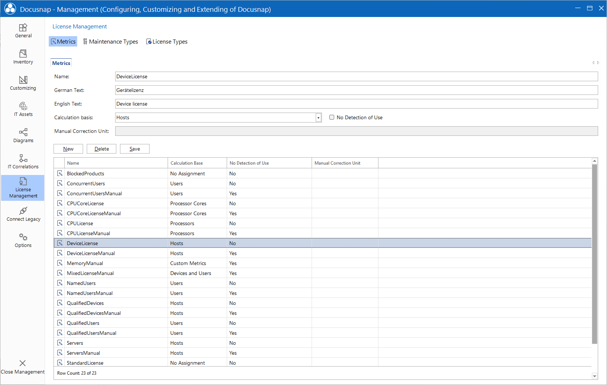Select the QualifiedDevicesManual row name
This screenshot has height=385, width=607.
pos(94,313)
